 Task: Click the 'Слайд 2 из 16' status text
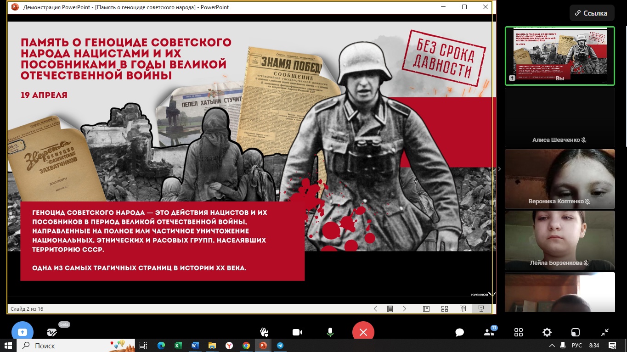[27, 309]
